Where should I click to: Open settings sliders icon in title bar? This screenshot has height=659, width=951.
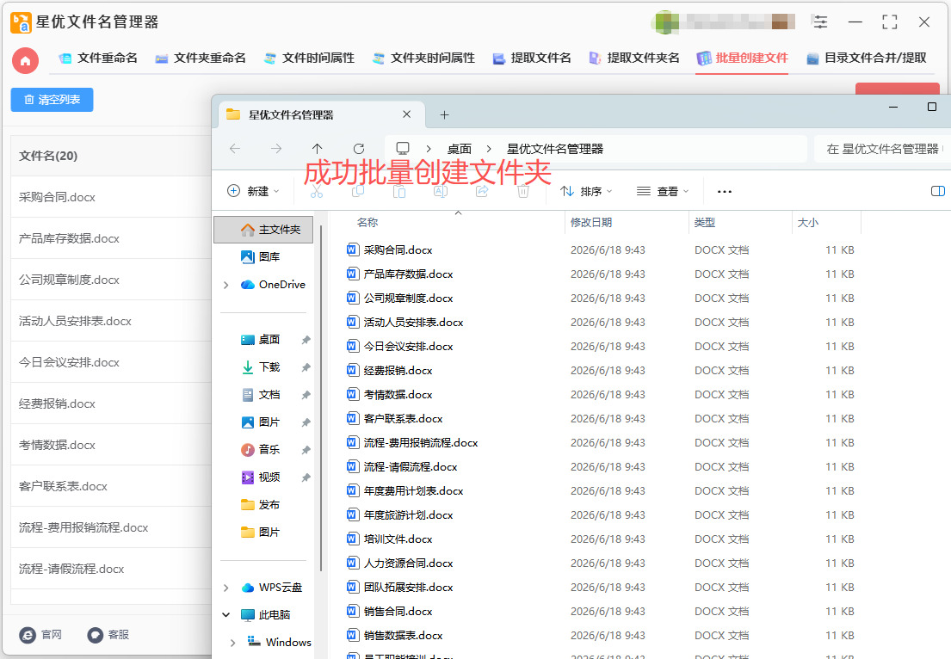tap(820, 22)
